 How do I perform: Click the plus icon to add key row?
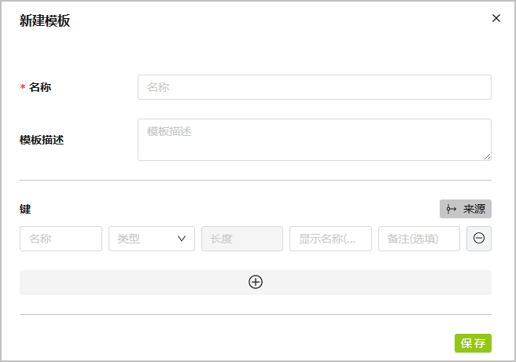pyautogui.click(x=256, y=283)
